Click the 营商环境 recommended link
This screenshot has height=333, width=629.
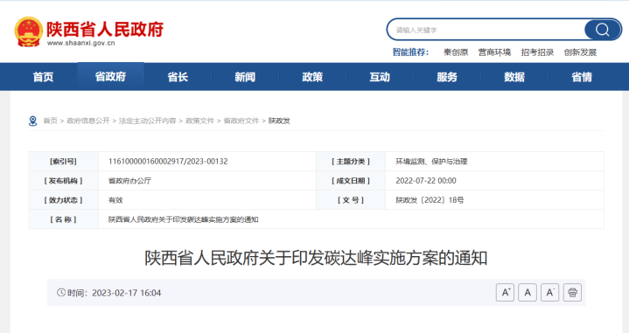494,52
